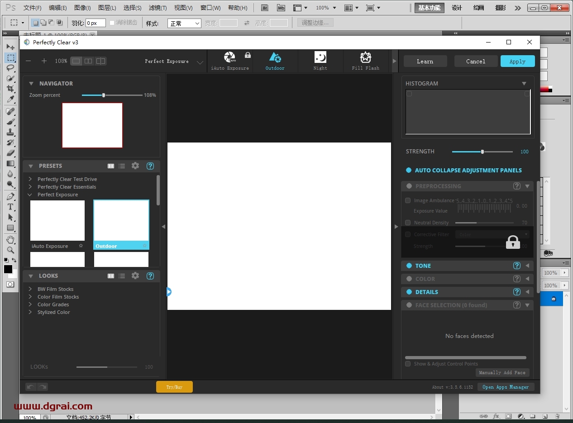This screenshot has height=423, width=573.
Task: Toggle Preprocessing on/off dot
Action: (409, 186)
